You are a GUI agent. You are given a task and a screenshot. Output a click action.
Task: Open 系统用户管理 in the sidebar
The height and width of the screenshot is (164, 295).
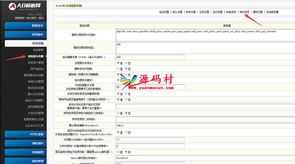point(35,62)
